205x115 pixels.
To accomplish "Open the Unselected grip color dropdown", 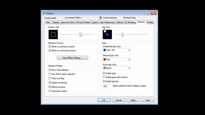I will [x=117, y=50].
